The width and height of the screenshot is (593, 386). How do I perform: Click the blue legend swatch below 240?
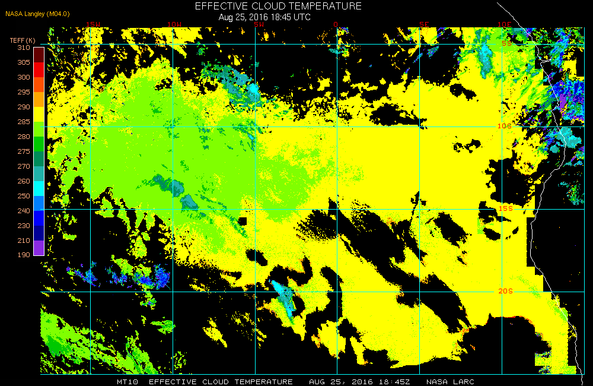[x=39, y=218]
